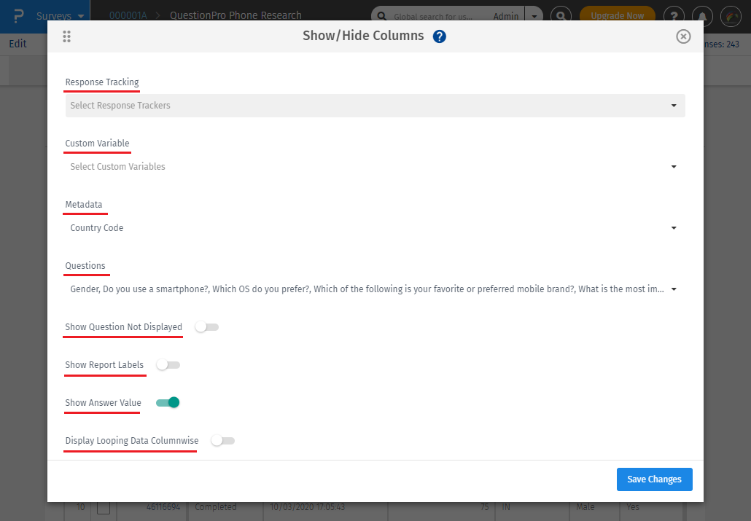Click the notification bell icon
This screenshot has height=521, width=751.
coord(702,15)
